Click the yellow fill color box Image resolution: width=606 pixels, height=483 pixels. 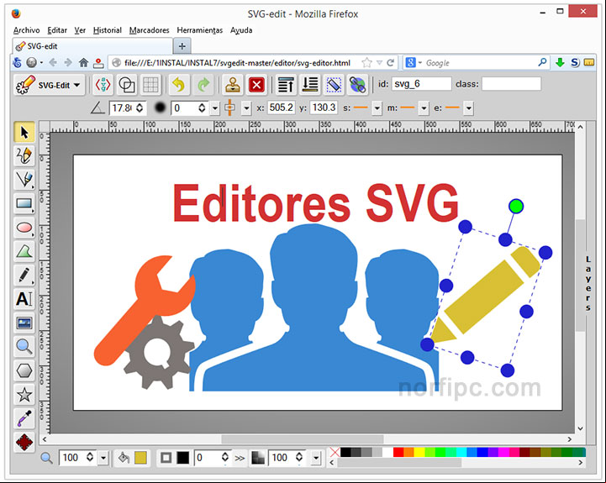tap(140, 458)
